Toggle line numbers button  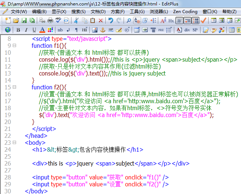tap(195, 20)
